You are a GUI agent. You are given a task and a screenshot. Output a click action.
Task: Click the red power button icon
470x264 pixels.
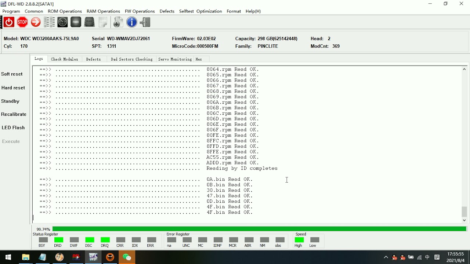[9, 22]
